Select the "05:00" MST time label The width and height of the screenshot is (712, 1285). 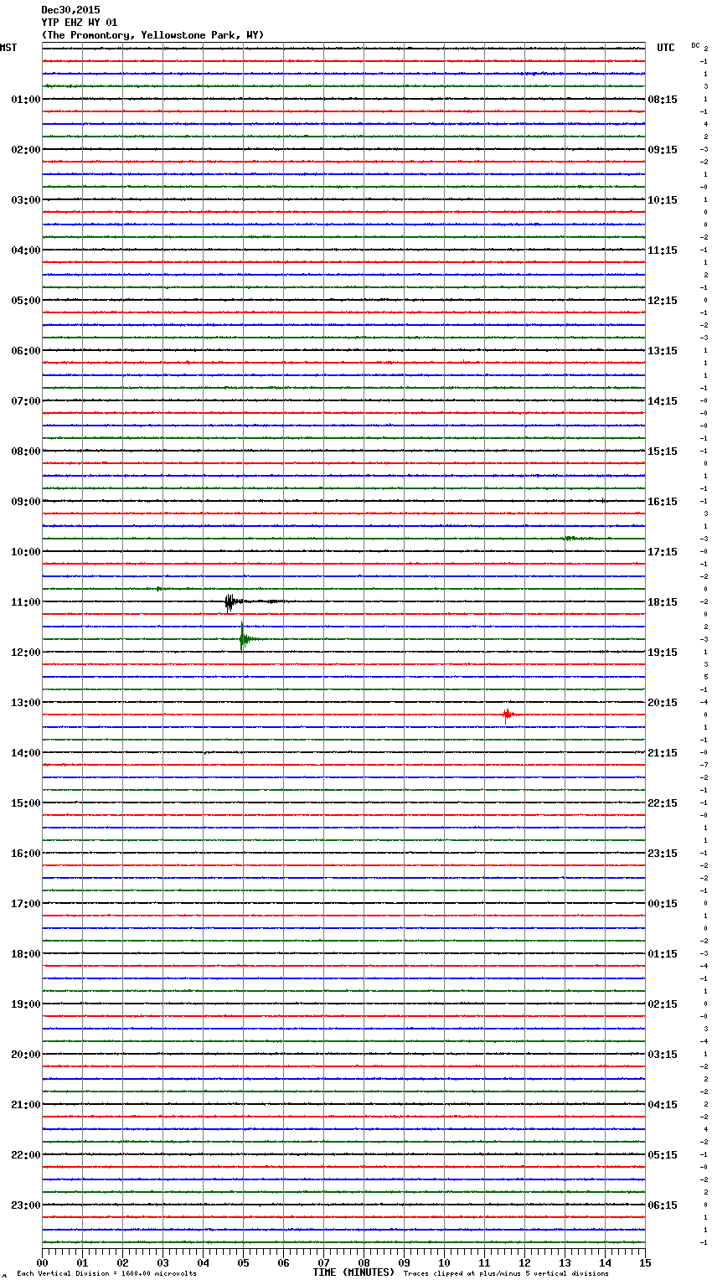(26, 301)
